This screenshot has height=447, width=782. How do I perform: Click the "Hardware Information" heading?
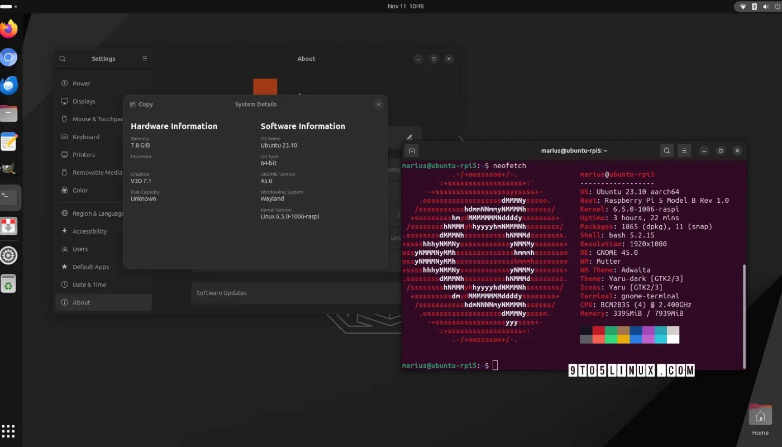pyautogui.click(x=174, y=126)
